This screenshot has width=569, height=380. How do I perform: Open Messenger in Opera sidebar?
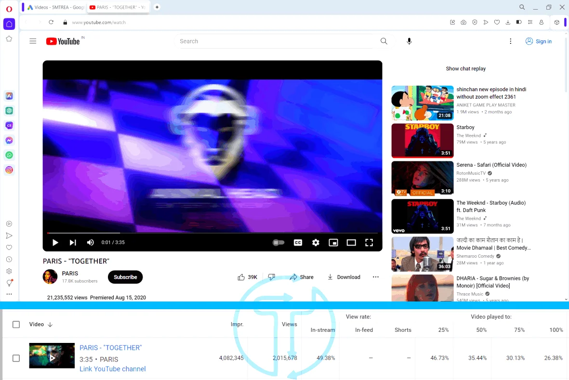(9, 140)
